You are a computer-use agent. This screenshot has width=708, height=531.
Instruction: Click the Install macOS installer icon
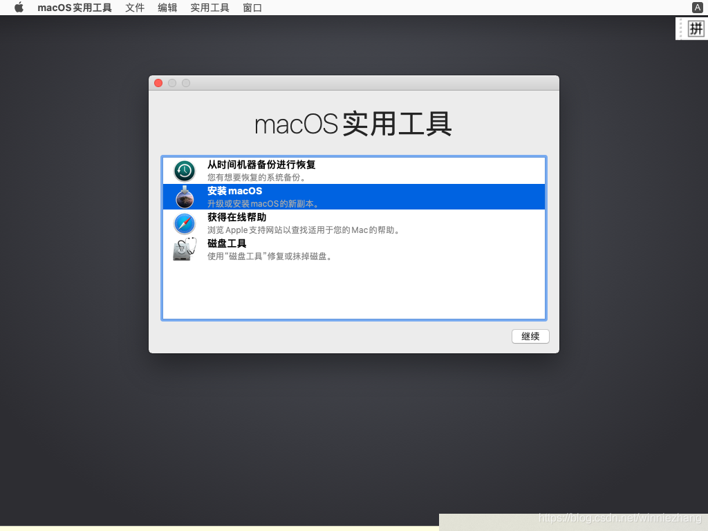(x=185, y=197)
